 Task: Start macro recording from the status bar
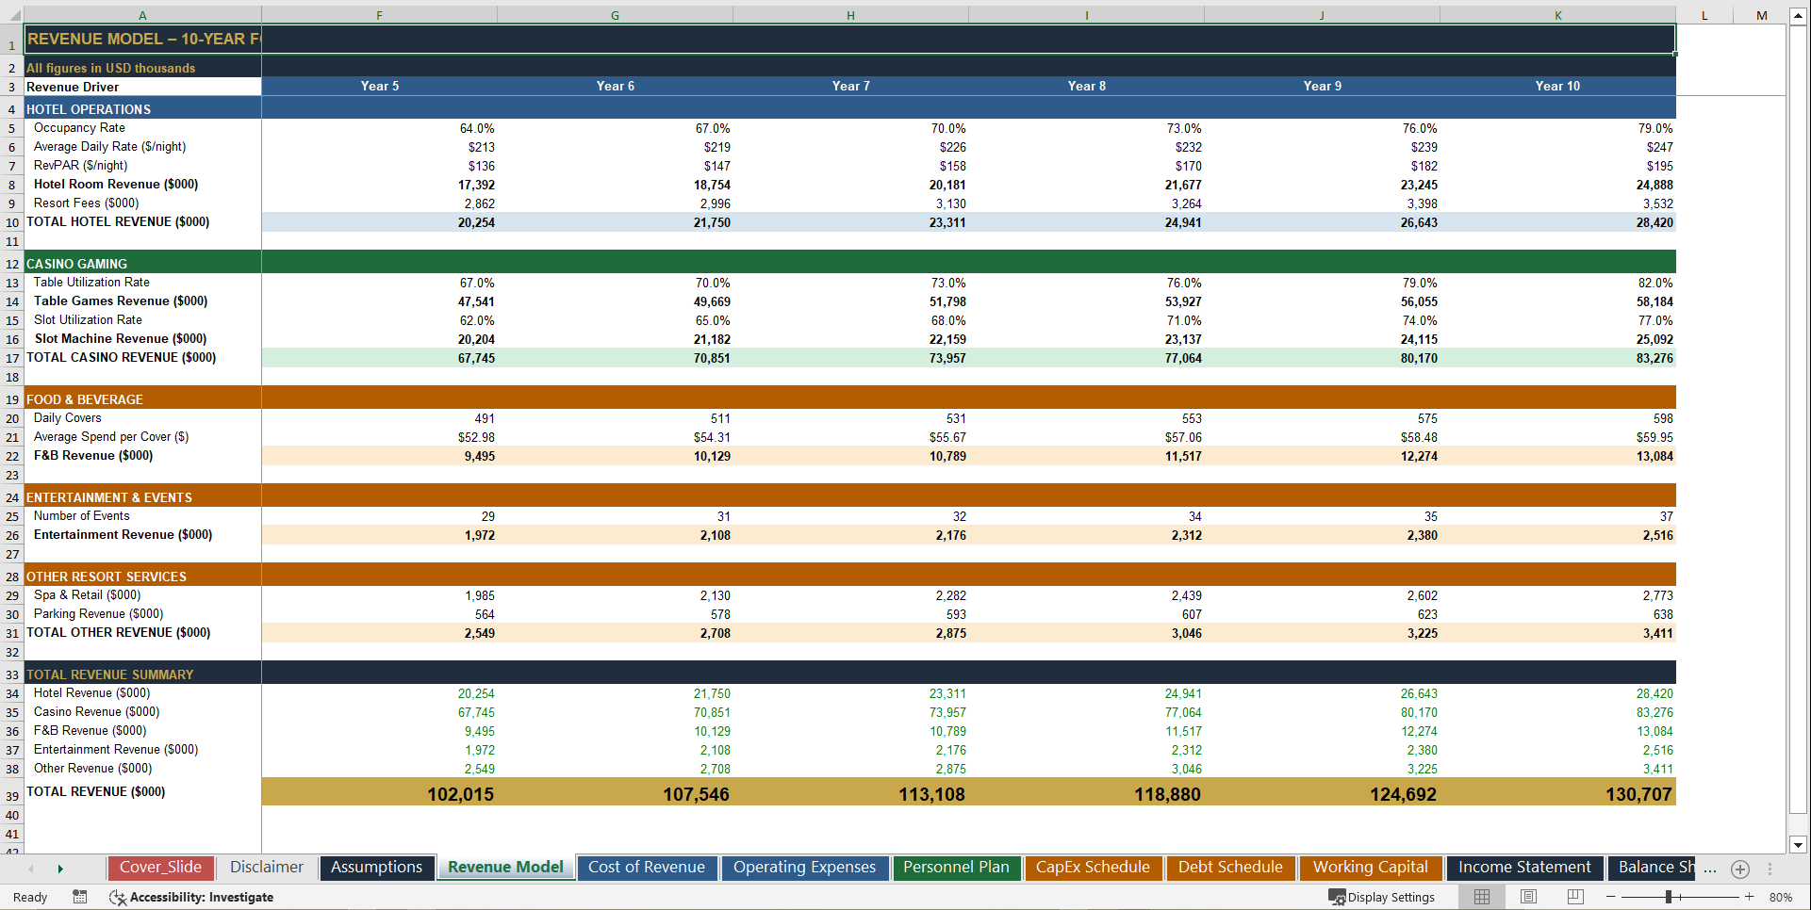[x=80, y=897]
